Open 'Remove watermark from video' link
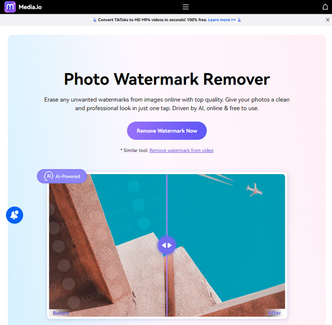The image size is (332, 325). coord(181,150)
